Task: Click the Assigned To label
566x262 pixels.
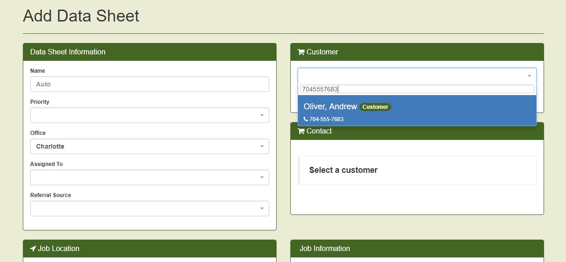Action: tap(46, 164)
